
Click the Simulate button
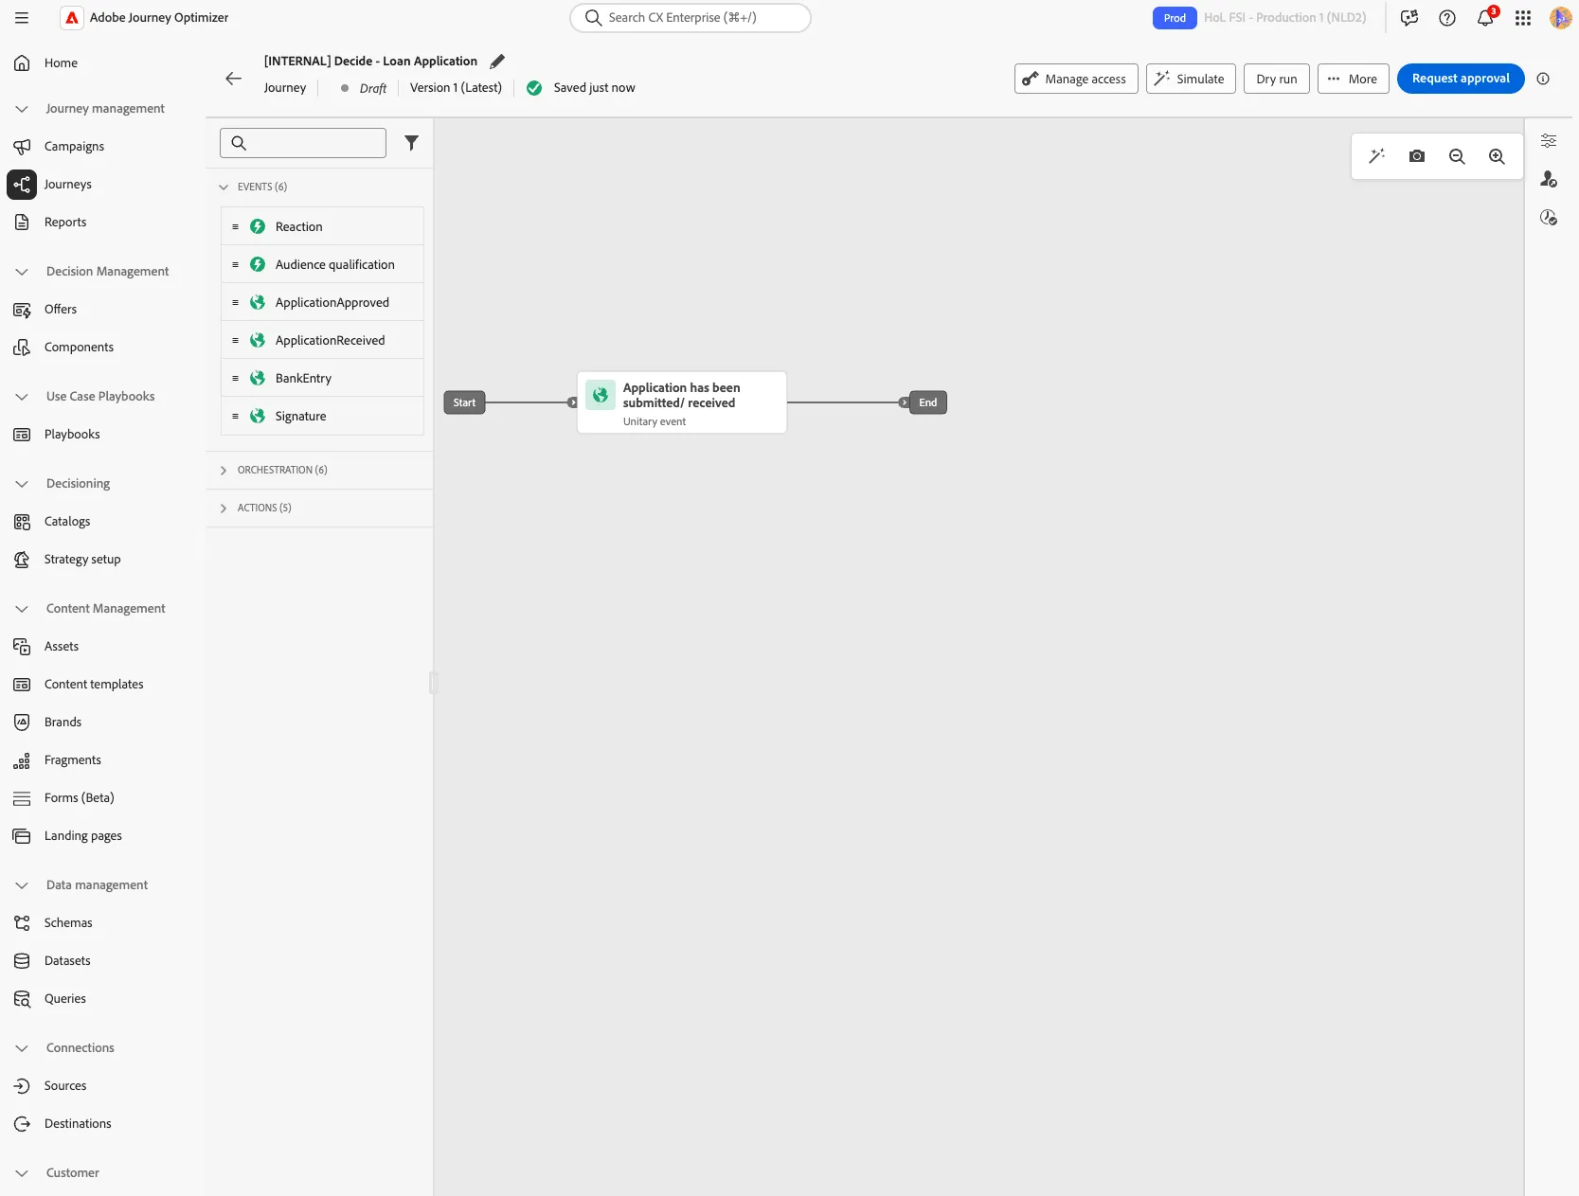(1191, 79)
